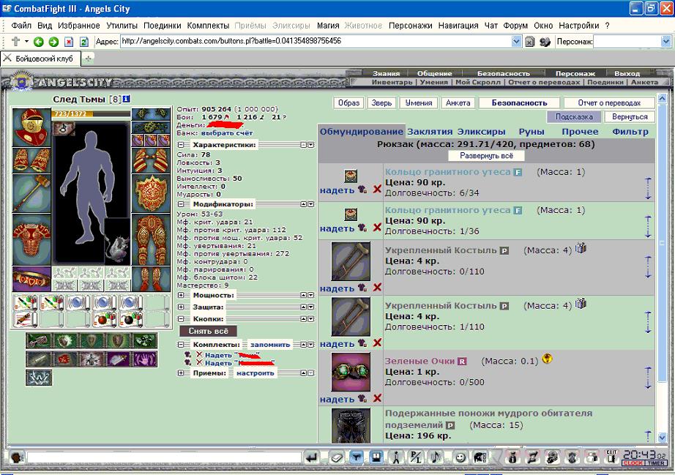
Task: Click the Подсказка button
Action: click(x=574, y=116)
